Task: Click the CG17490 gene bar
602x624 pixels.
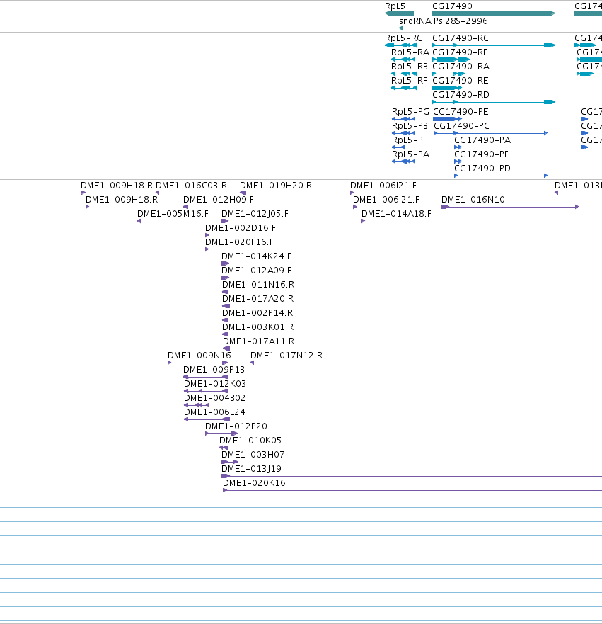Action: [x=494, y=13]
